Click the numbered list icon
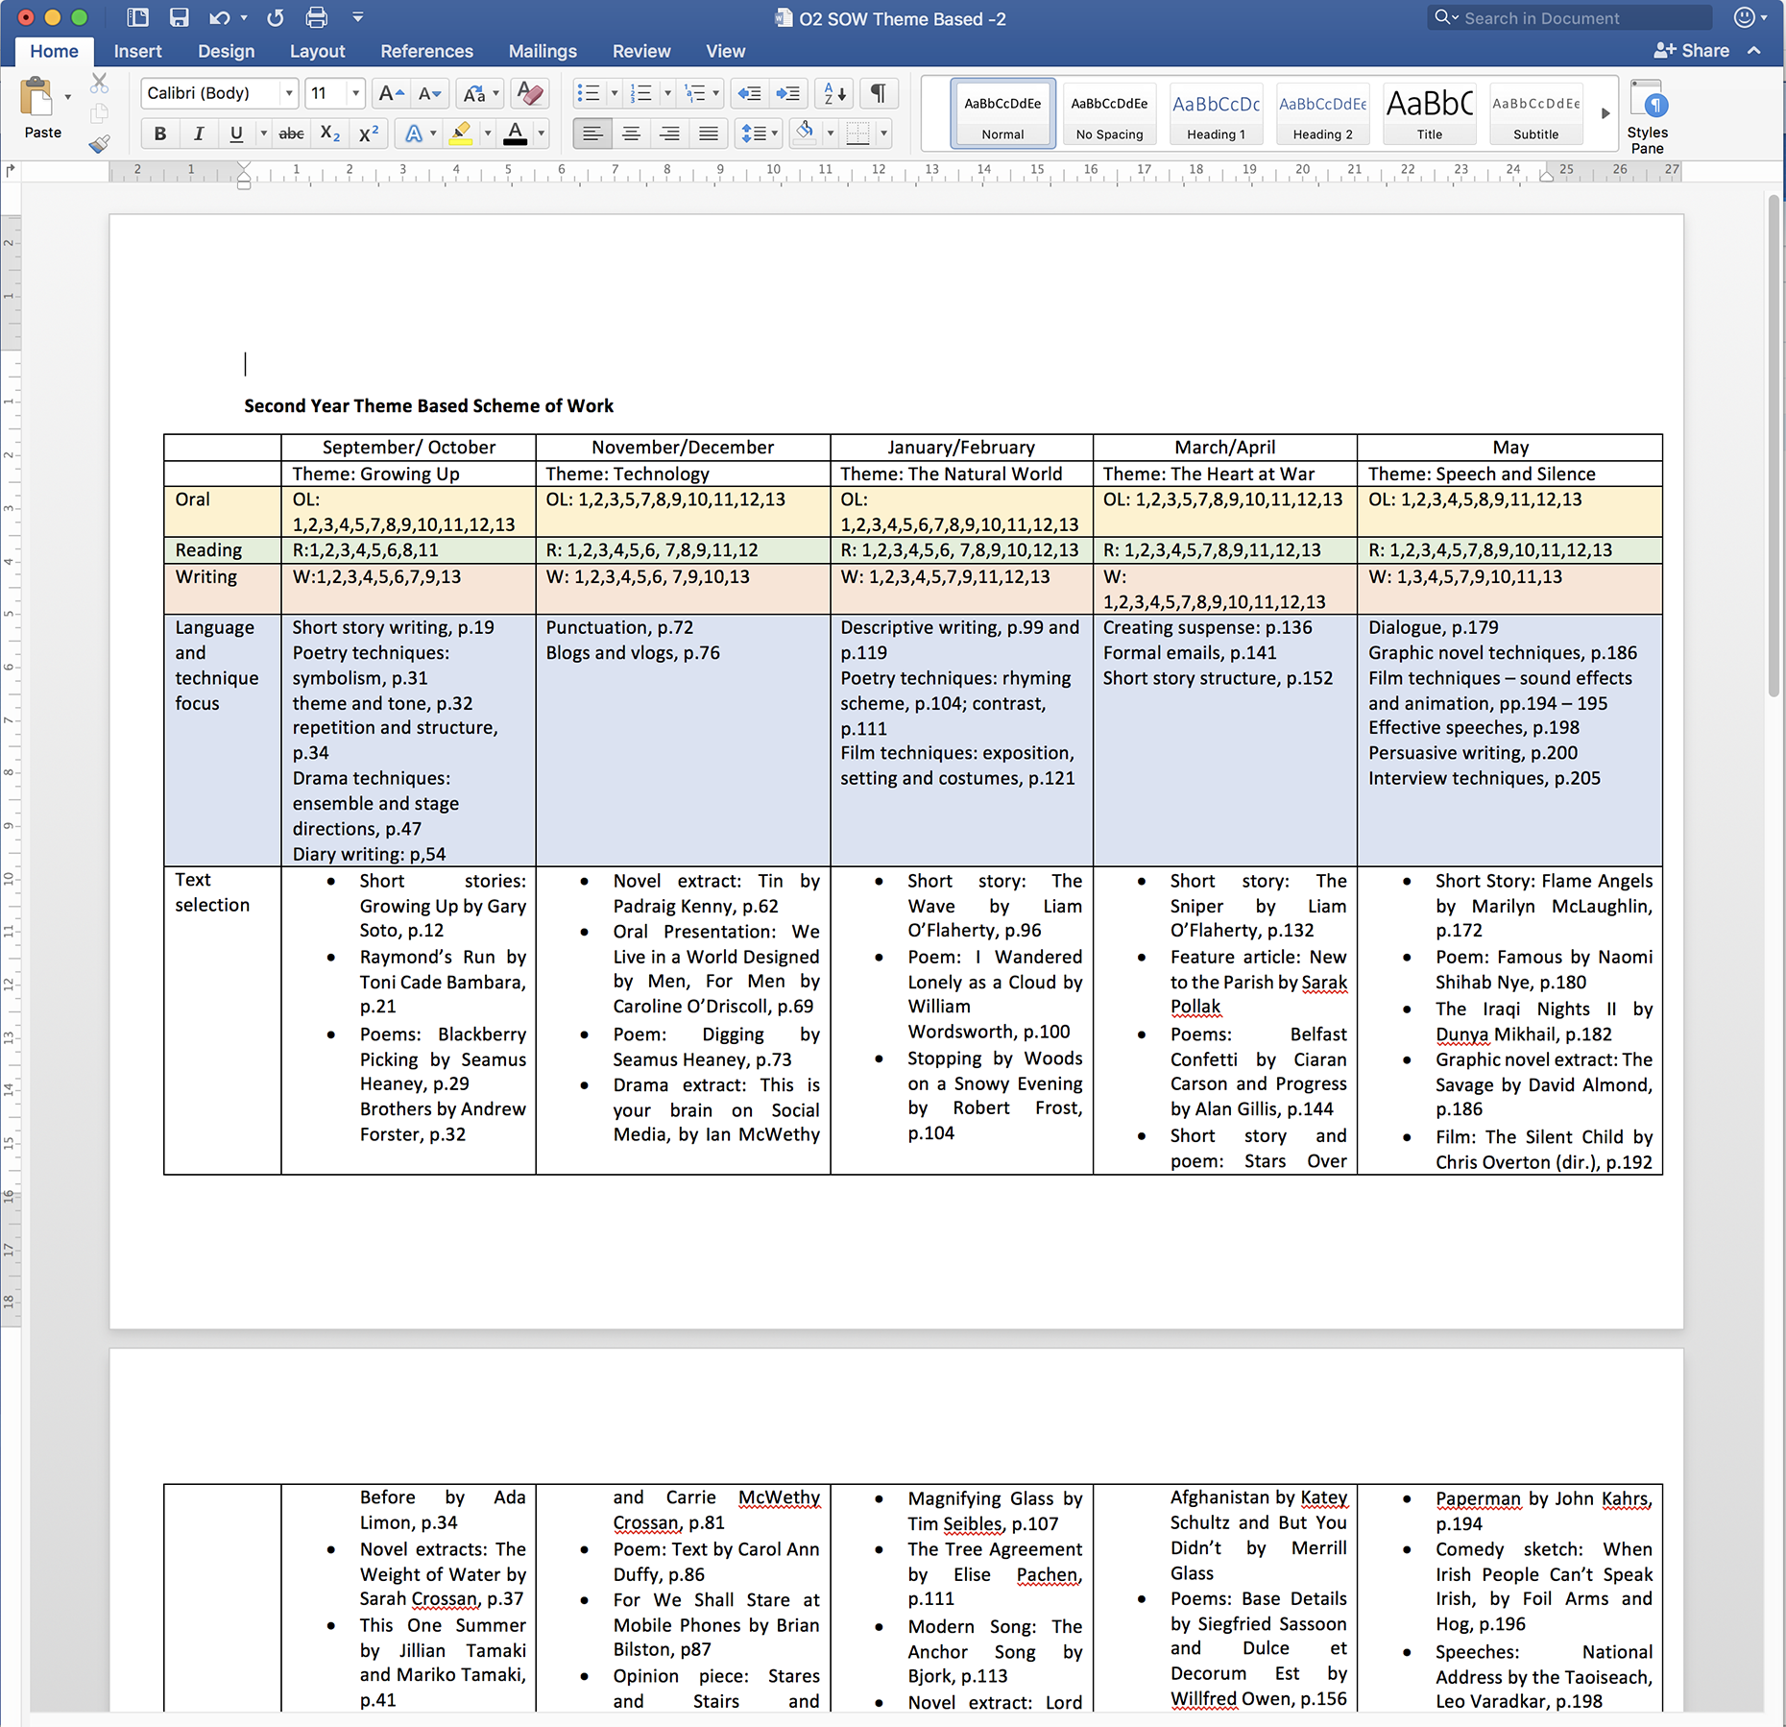The image size is (1786, 1727). [x=640, y=93]
